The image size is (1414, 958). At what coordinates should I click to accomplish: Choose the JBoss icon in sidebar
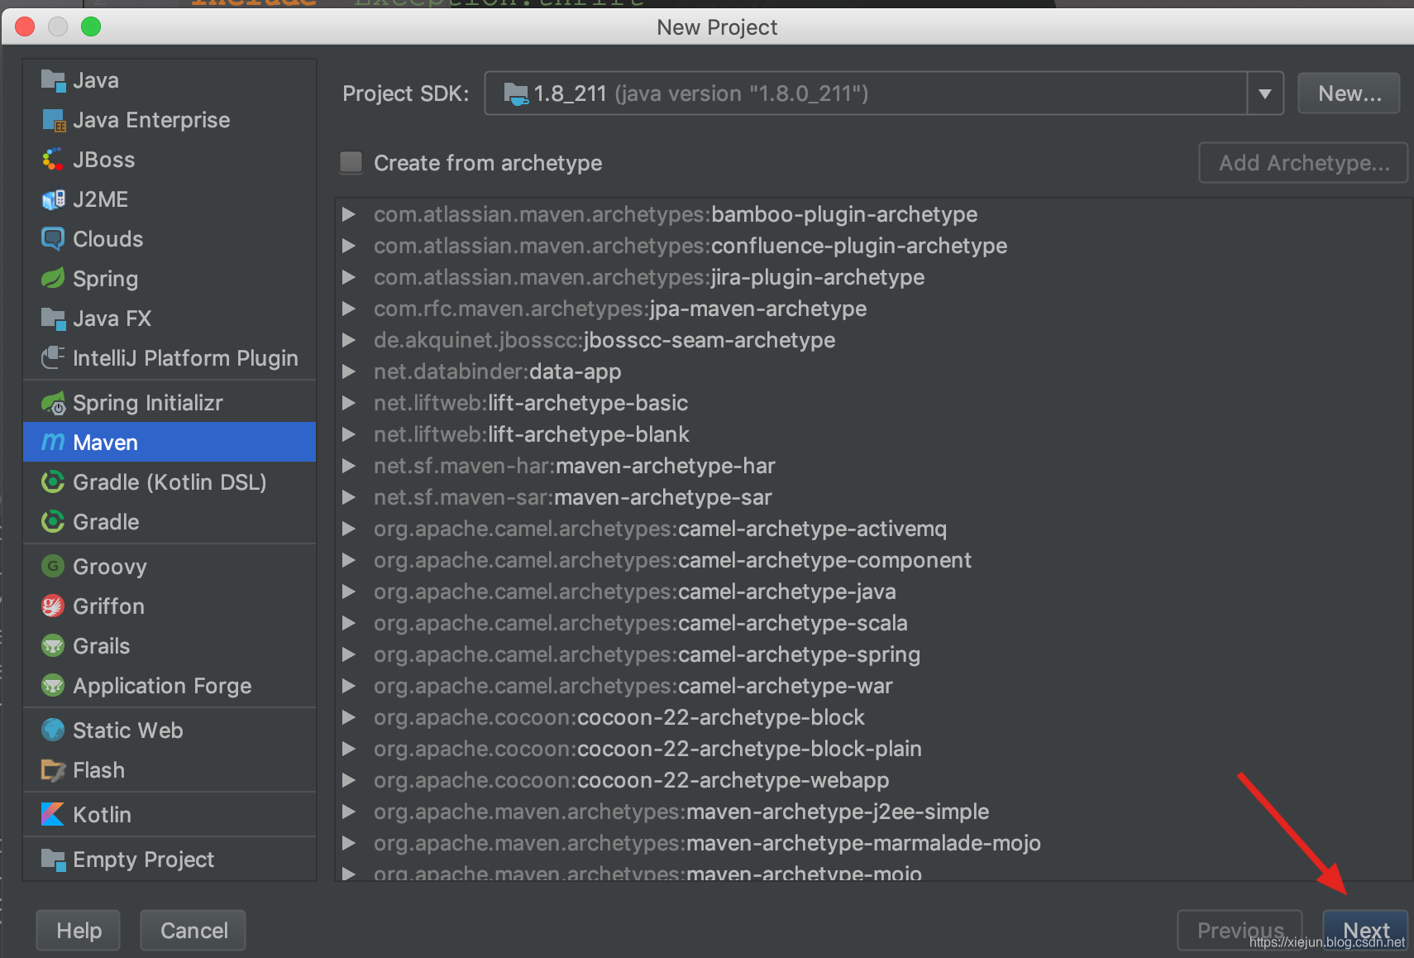53,160
